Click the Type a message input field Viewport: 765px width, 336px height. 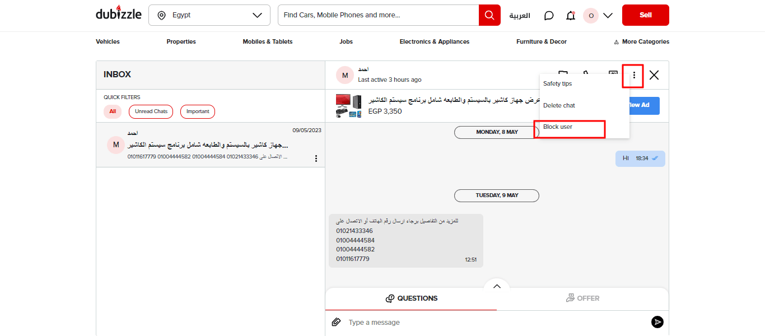click(x=392, y=322)
